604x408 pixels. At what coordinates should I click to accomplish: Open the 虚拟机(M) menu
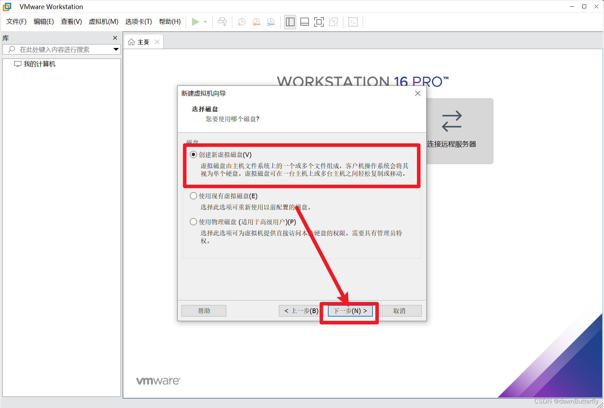(x=104, y=22)
